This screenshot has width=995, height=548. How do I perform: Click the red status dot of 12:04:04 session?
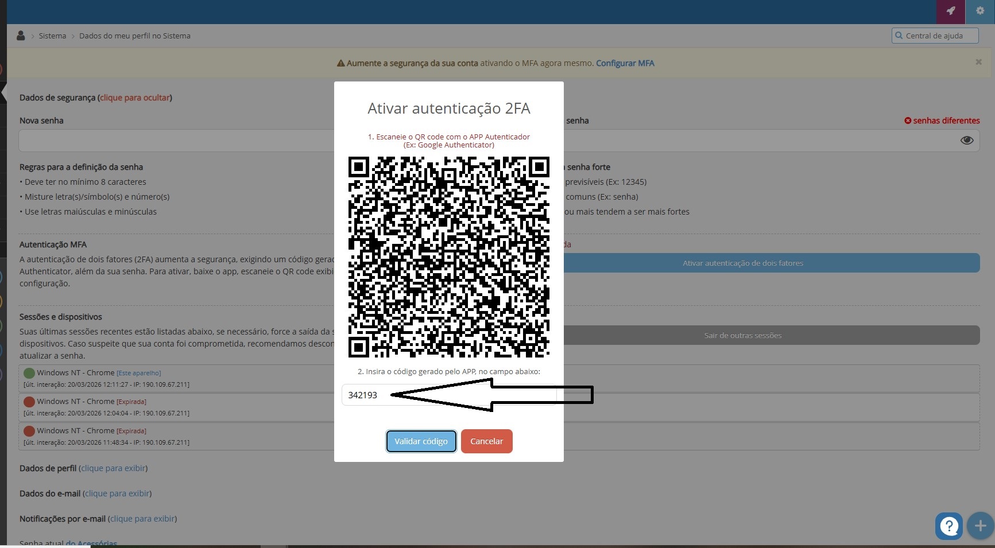29,402
